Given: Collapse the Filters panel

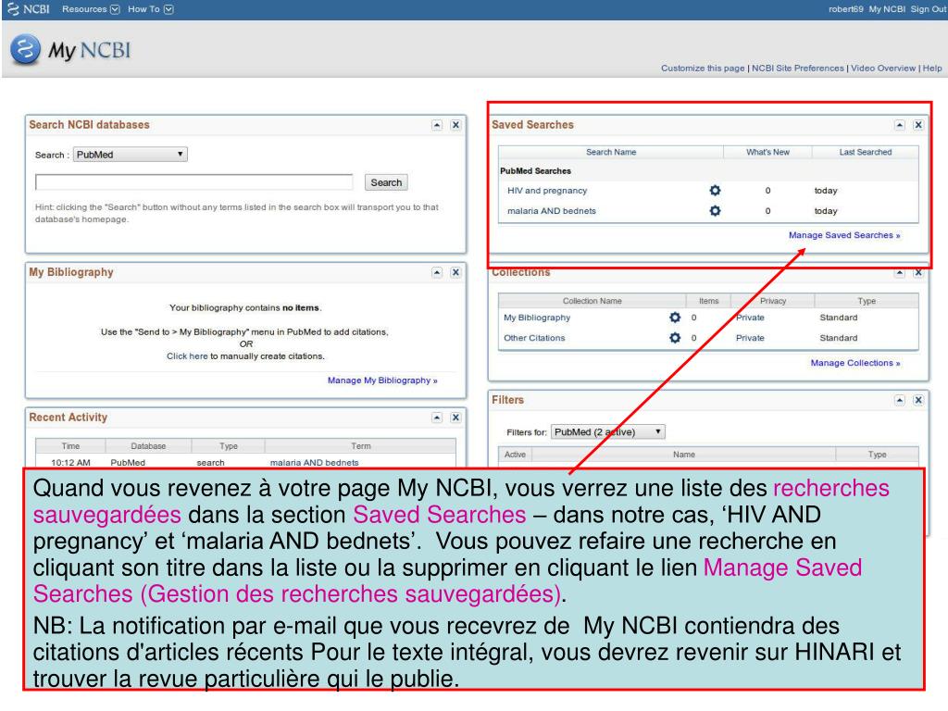Looking at the screenshot, I should 900,400.
